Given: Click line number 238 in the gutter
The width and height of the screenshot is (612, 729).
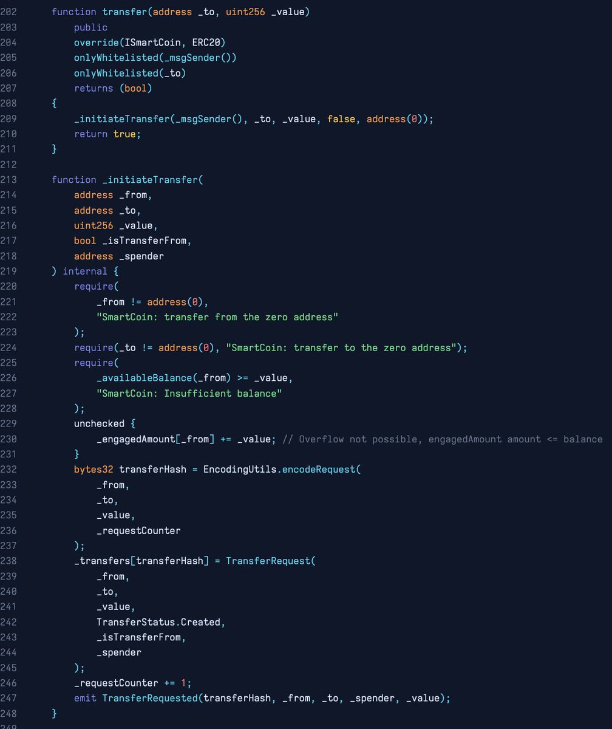Looking at the screenshot, I should click(x=9, y=561).
